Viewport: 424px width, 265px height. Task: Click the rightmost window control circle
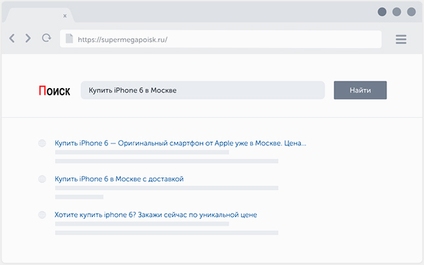[x=411, y=12]
